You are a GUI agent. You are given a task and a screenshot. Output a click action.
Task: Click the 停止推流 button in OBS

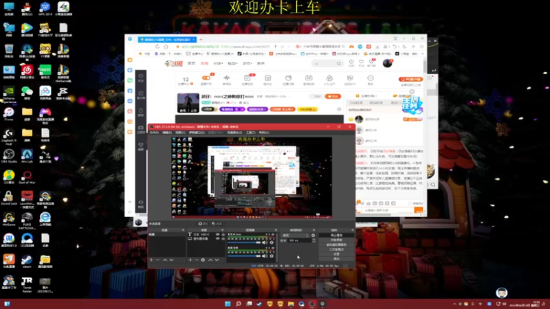(336, 236)
